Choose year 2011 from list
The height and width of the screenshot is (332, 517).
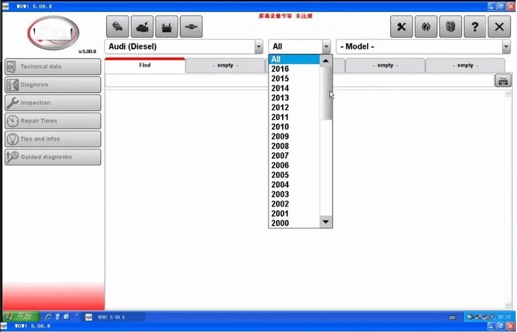point(294,117)
